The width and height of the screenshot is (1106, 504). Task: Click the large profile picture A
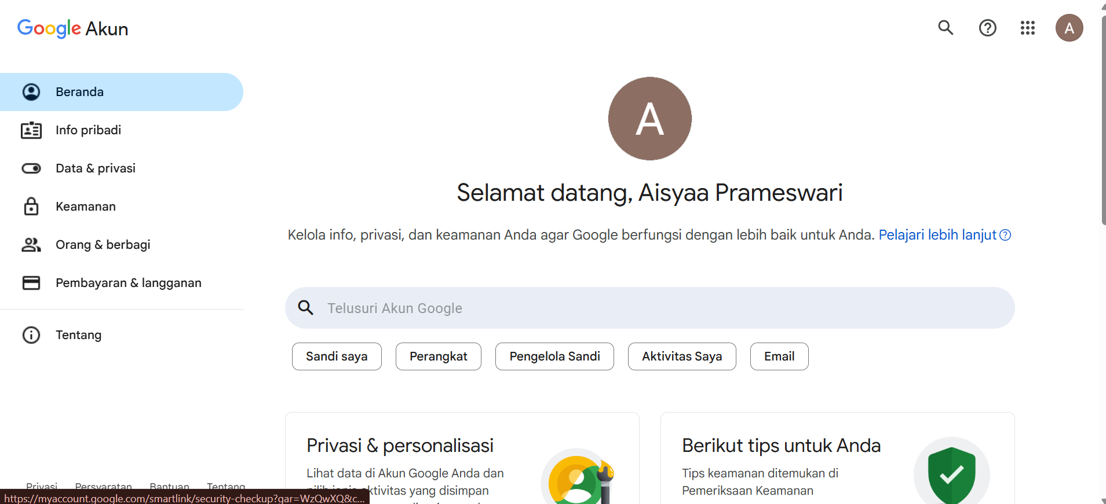[649, 119]
